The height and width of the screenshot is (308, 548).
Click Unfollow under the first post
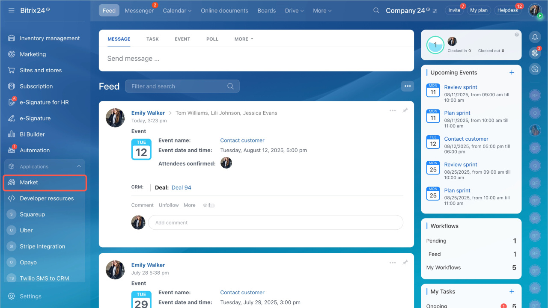point(169,205)
